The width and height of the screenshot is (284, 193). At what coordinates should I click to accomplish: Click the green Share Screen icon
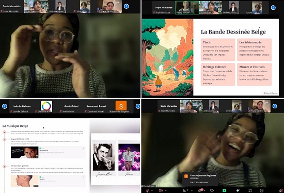point(225,190)
